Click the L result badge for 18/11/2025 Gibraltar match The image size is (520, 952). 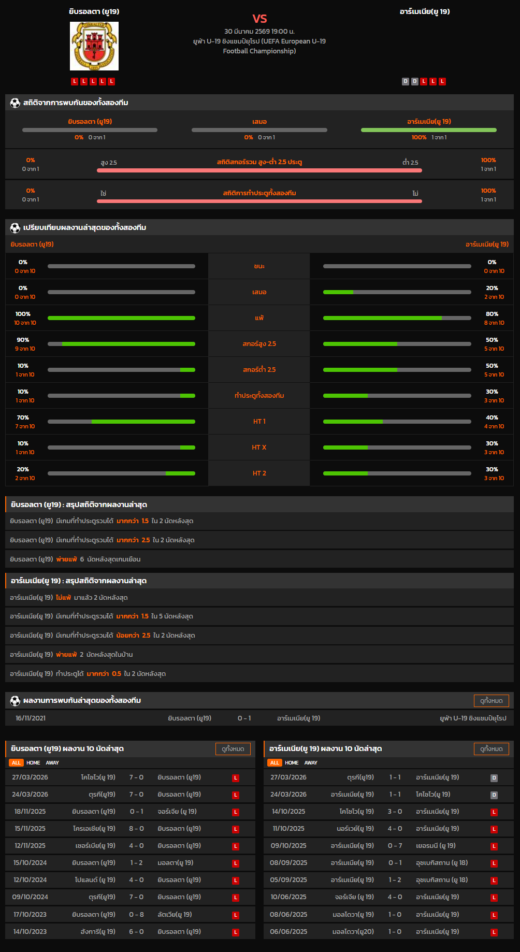coord(236,812)
